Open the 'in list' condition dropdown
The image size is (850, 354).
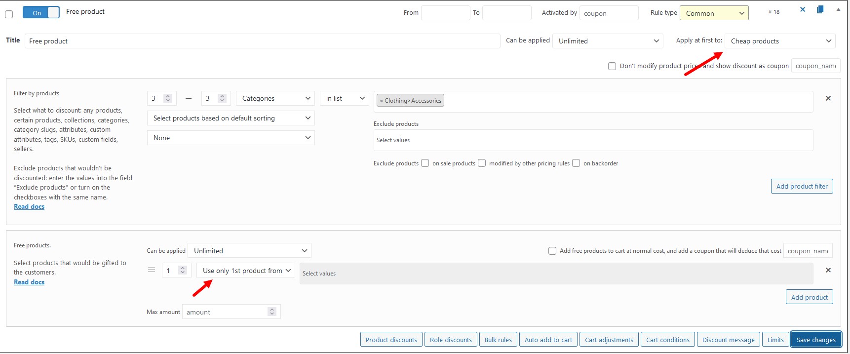point(345,98)
